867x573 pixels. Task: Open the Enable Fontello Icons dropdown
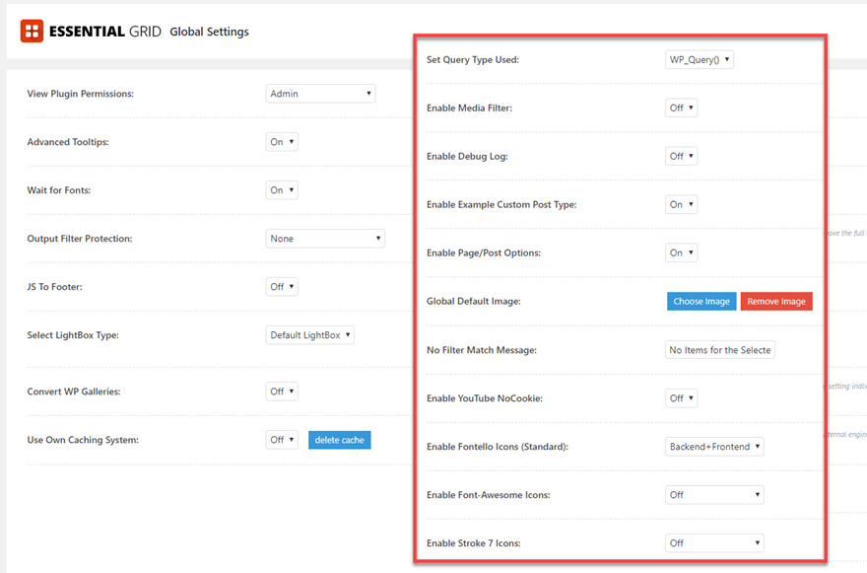tap(714, 447)
